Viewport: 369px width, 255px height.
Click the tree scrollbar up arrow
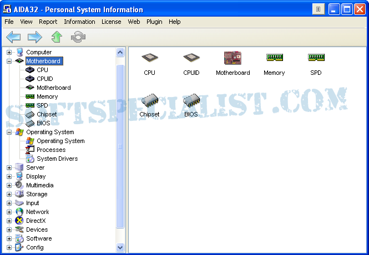click(120, 52)
